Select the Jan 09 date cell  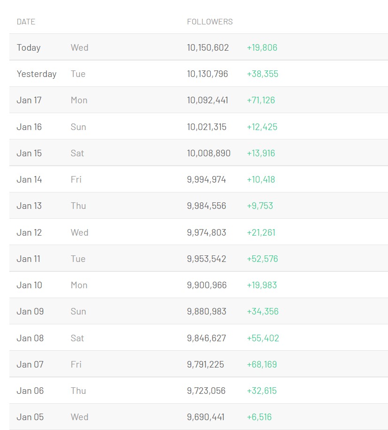click(30, 311)
